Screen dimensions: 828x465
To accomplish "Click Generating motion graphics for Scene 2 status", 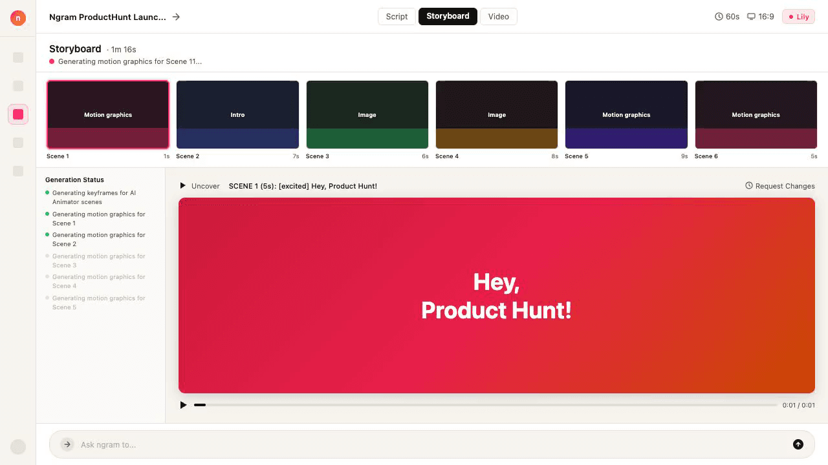I will tap(99, 239).
